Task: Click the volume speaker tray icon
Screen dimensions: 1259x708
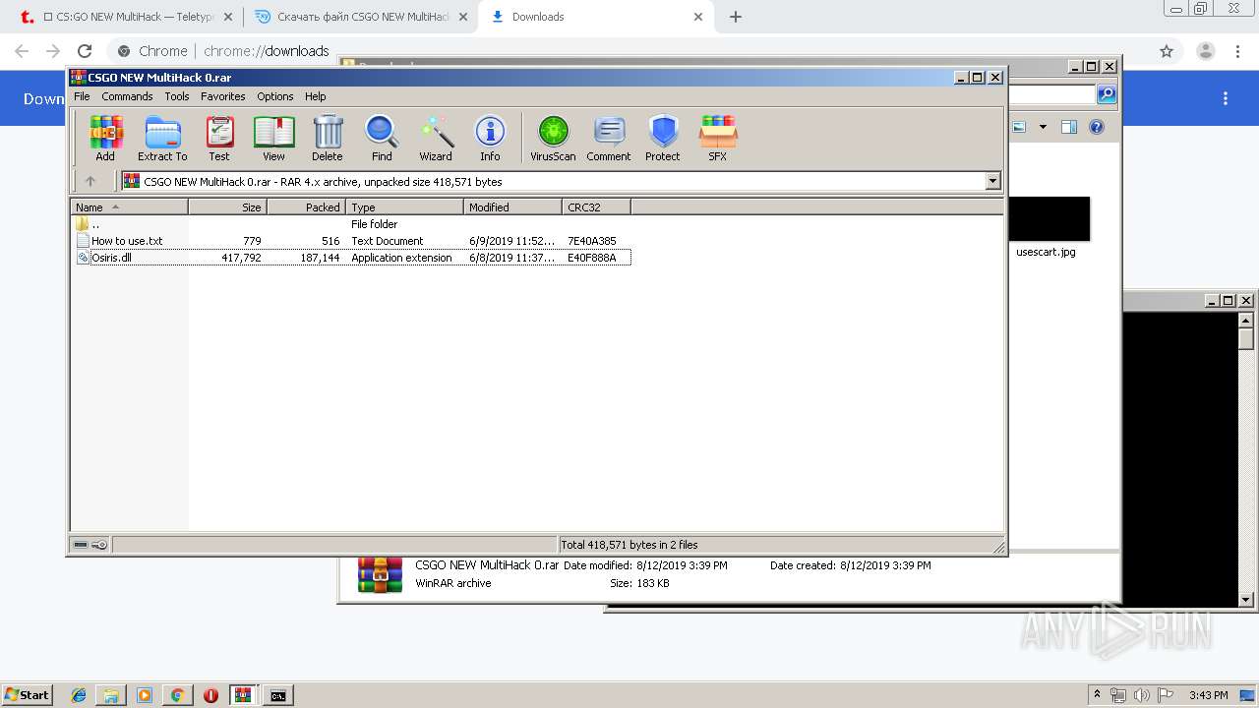Action: [x=1142, y=695]
